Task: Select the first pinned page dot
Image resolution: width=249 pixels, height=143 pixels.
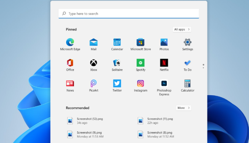Action: pyautogui.click(x=203, y=65)
